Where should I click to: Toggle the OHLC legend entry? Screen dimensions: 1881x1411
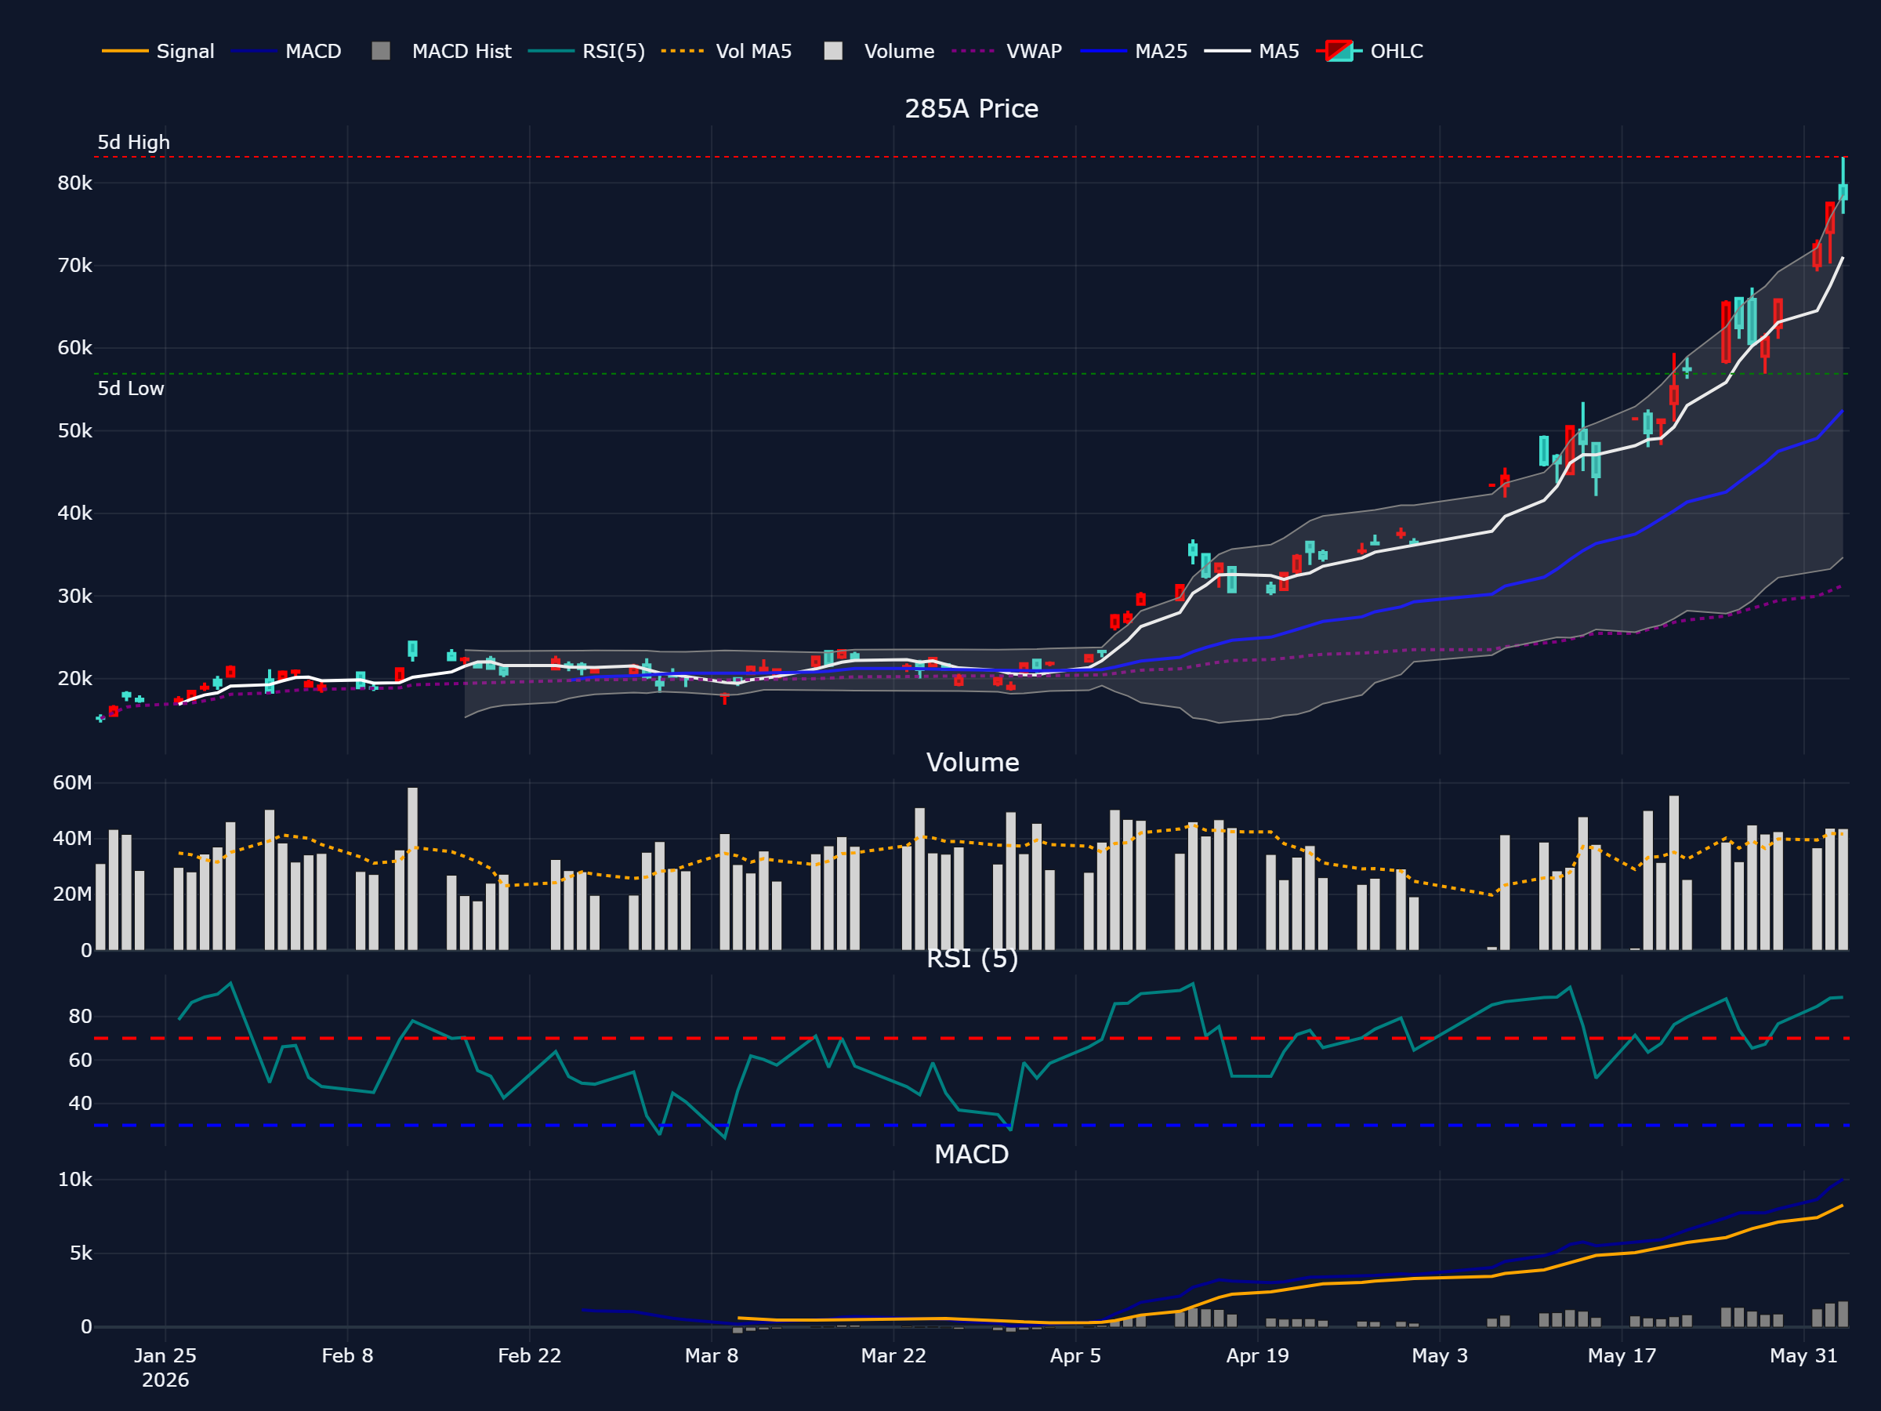coord(1370,51)
